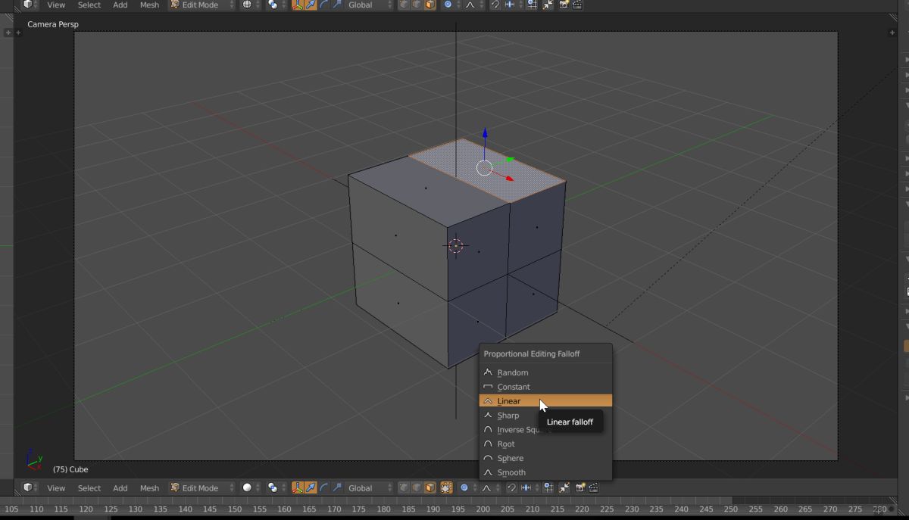Enable the scale manipulator icon in bottom header
Screen dimensions: 909x520
pos(338,488)
